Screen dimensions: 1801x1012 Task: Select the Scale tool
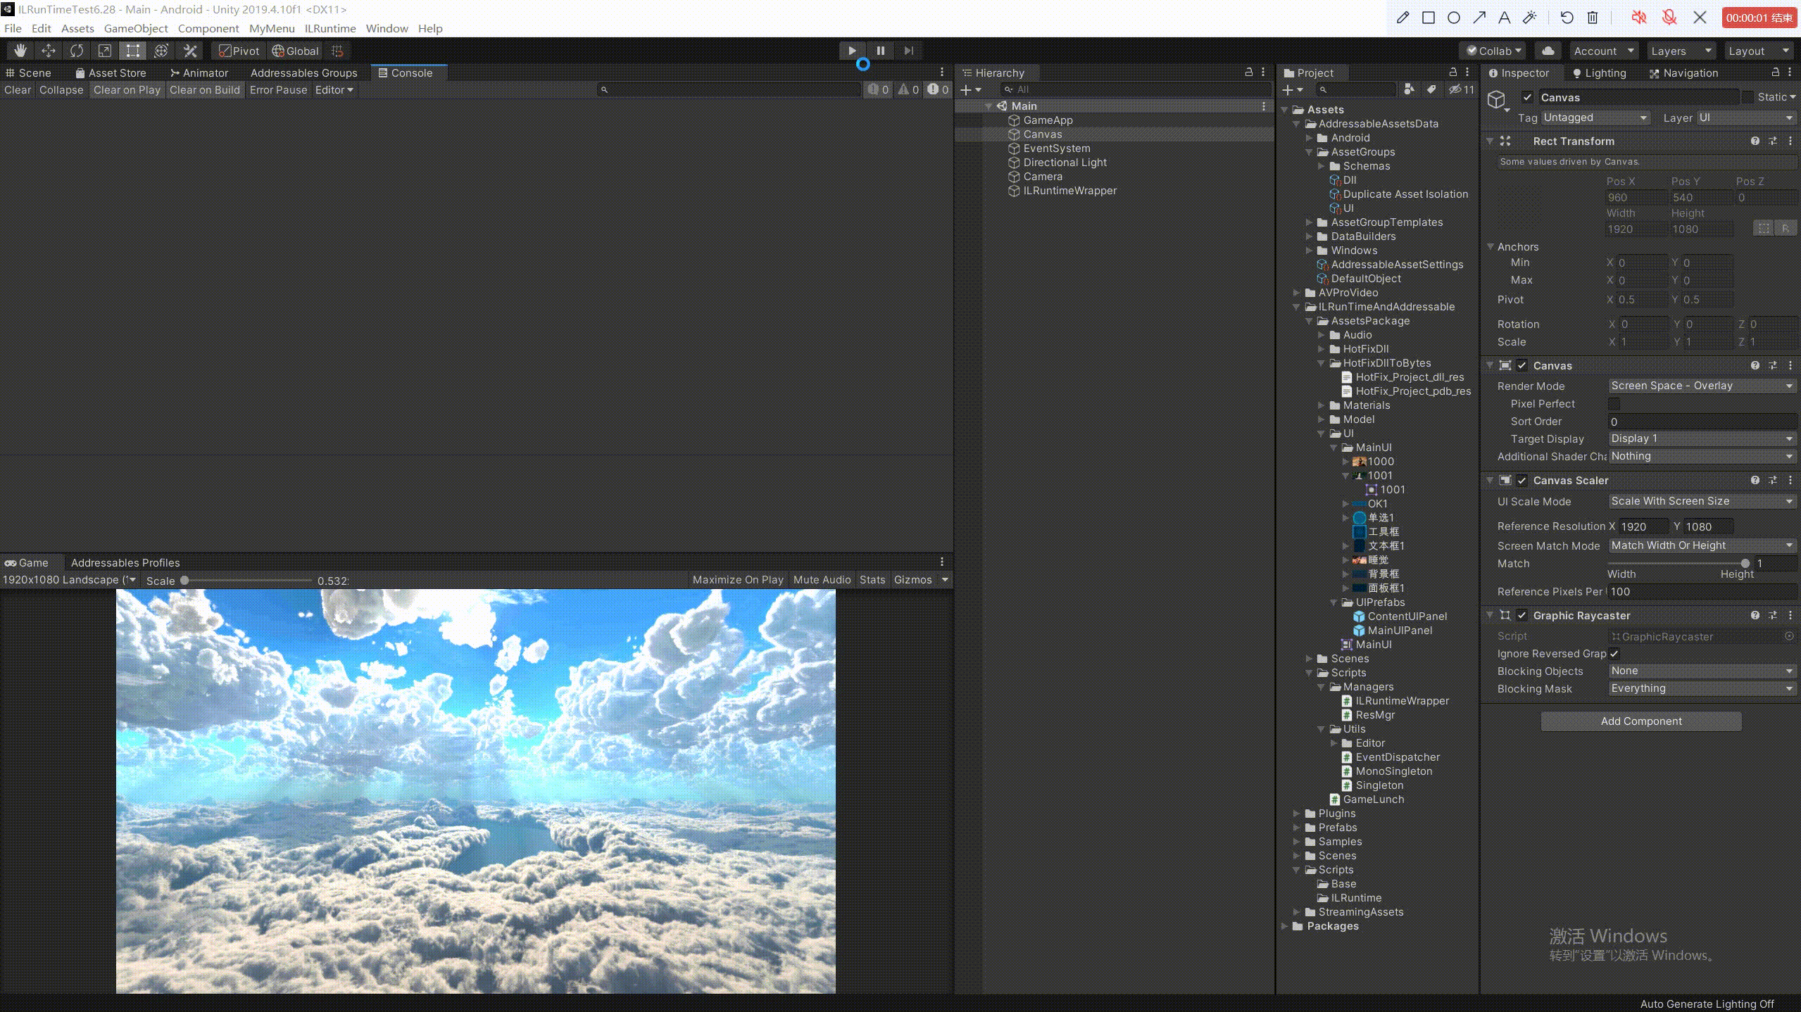105,51
